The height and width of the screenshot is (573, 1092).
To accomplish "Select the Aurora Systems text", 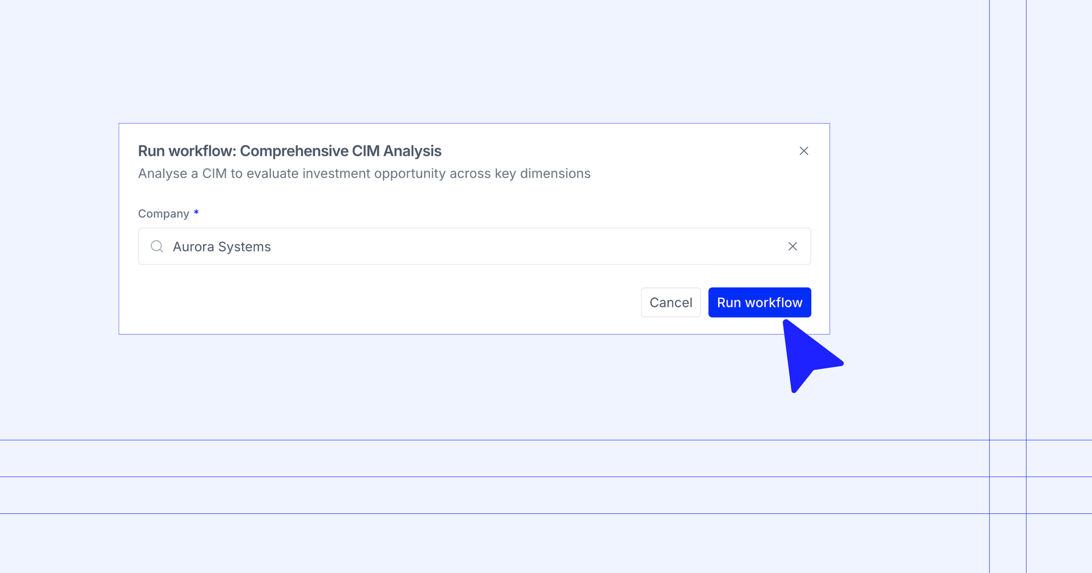I will tap(222, 246).
